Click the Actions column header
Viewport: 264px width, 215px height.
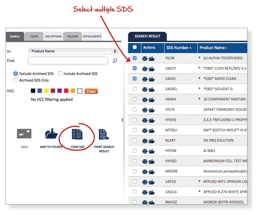pos(149,48)
